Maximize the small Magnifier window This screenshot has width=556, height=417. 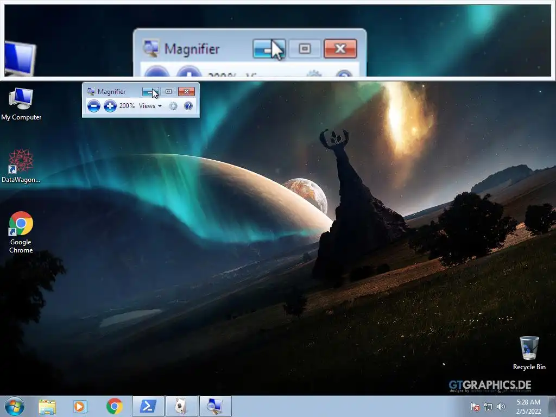pyautogui.click(x=168, y=91)
